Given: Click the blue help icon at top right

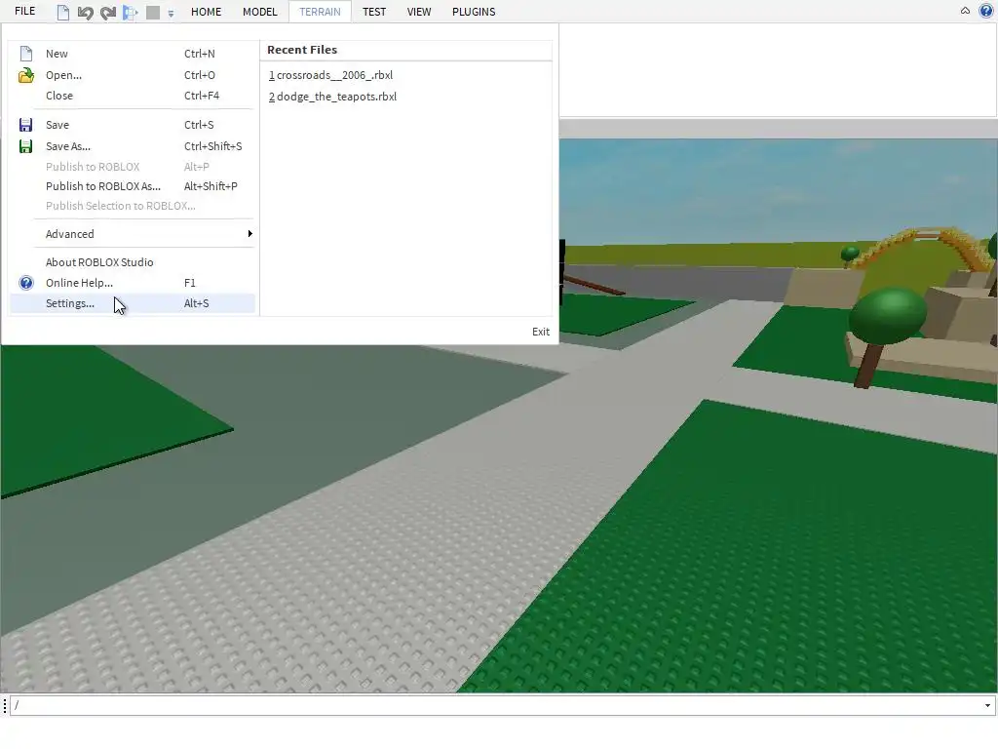Looking at the screenshot, I should (x=985, y=11).
